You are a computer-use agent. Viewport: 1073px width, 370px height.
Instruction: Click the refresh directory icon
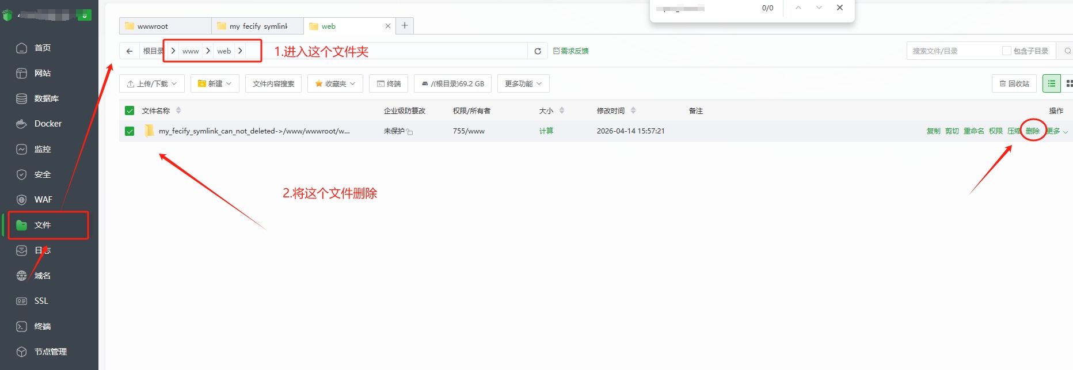pyautogui.click(x=537, y=51)
